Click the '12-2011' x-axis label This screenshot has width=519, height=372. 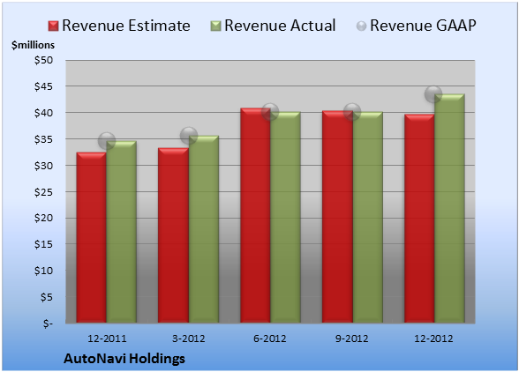point(107,339)
